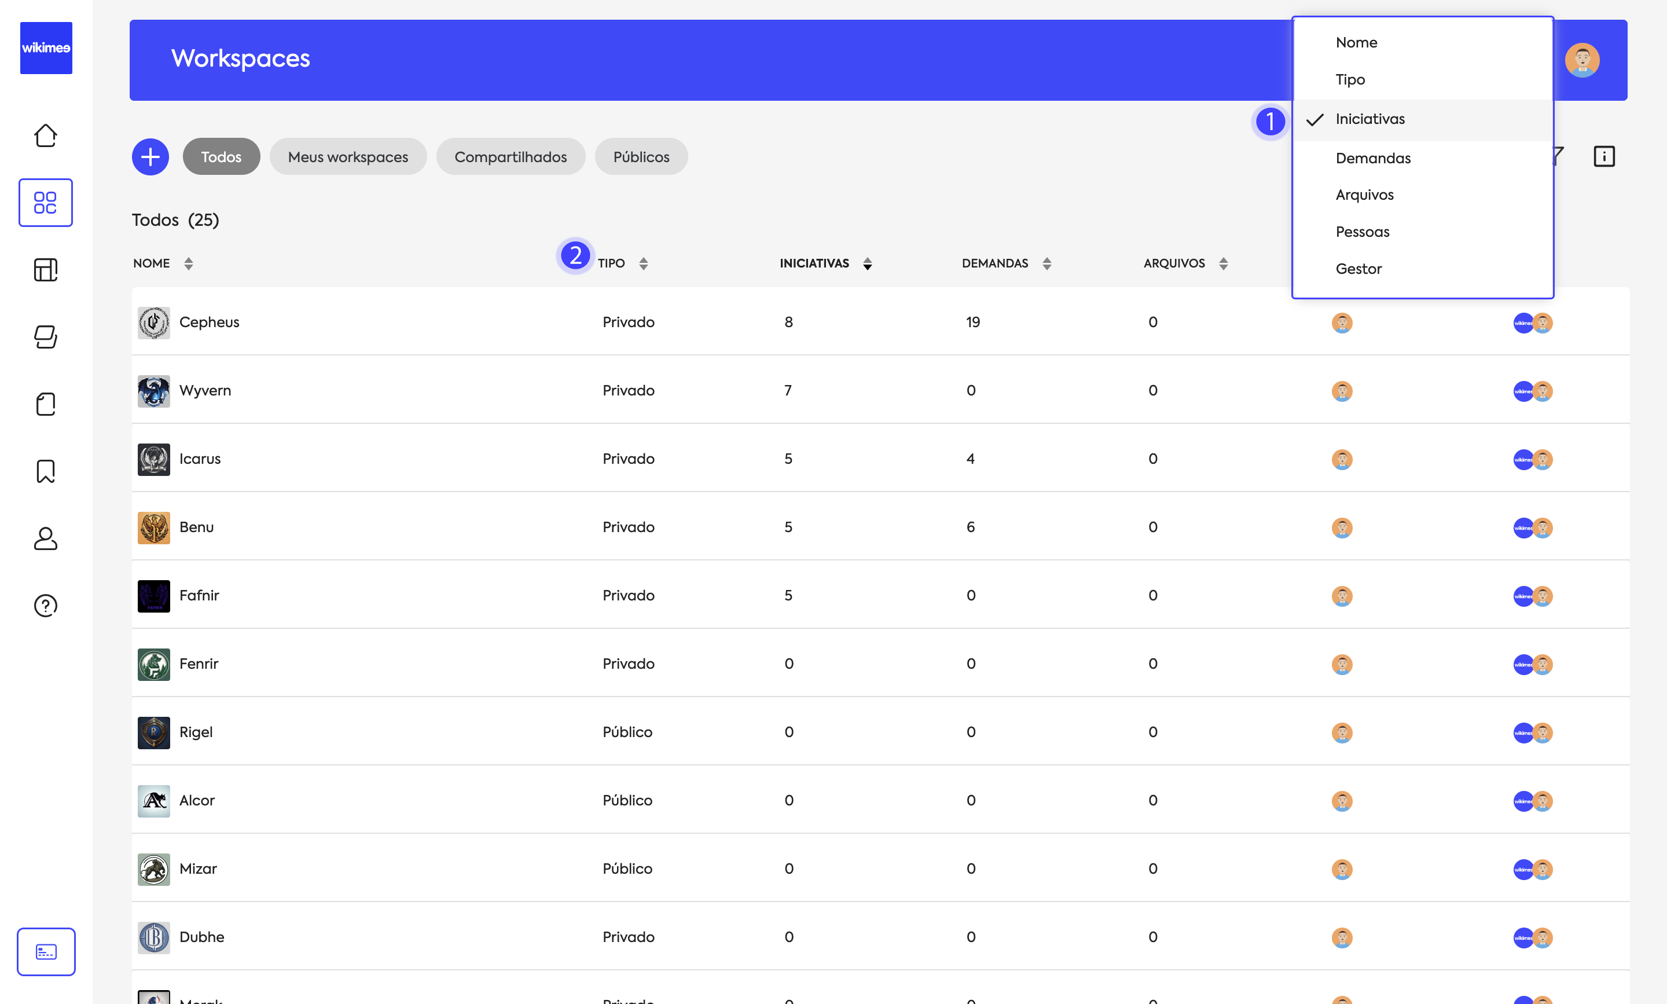Toggle sorting on the Tipo column
The image size is (1667, 1004).
pos(643,263)
